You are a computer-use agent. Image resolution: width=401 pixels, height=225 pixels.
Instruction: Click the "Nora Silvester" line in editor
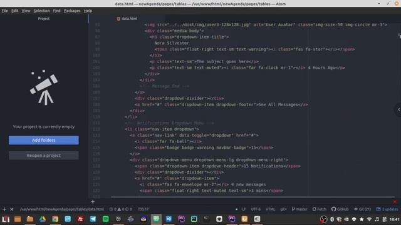172,43
